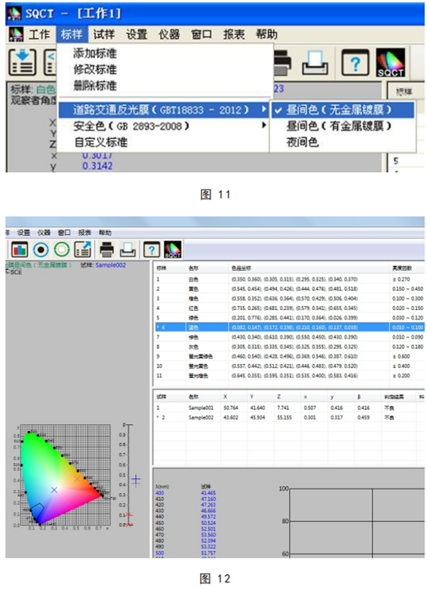Click the export list icon with arrow
Image resolution: width=427 pixels, height=589 pixels.
pyautogui.click(x=83, y=250)
